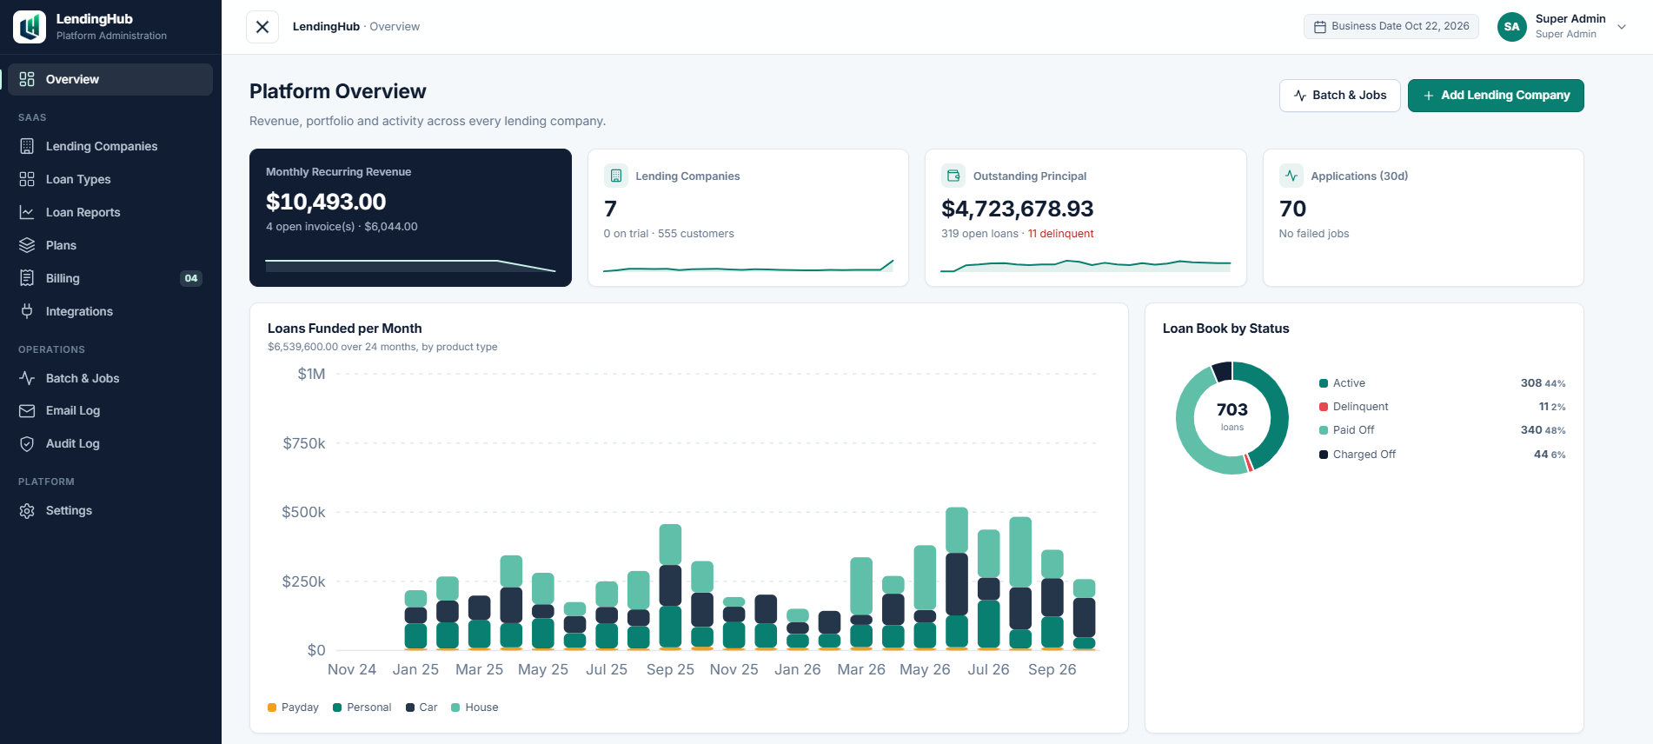
Task: Click the Active status row label
Action: click(1349, 383)
